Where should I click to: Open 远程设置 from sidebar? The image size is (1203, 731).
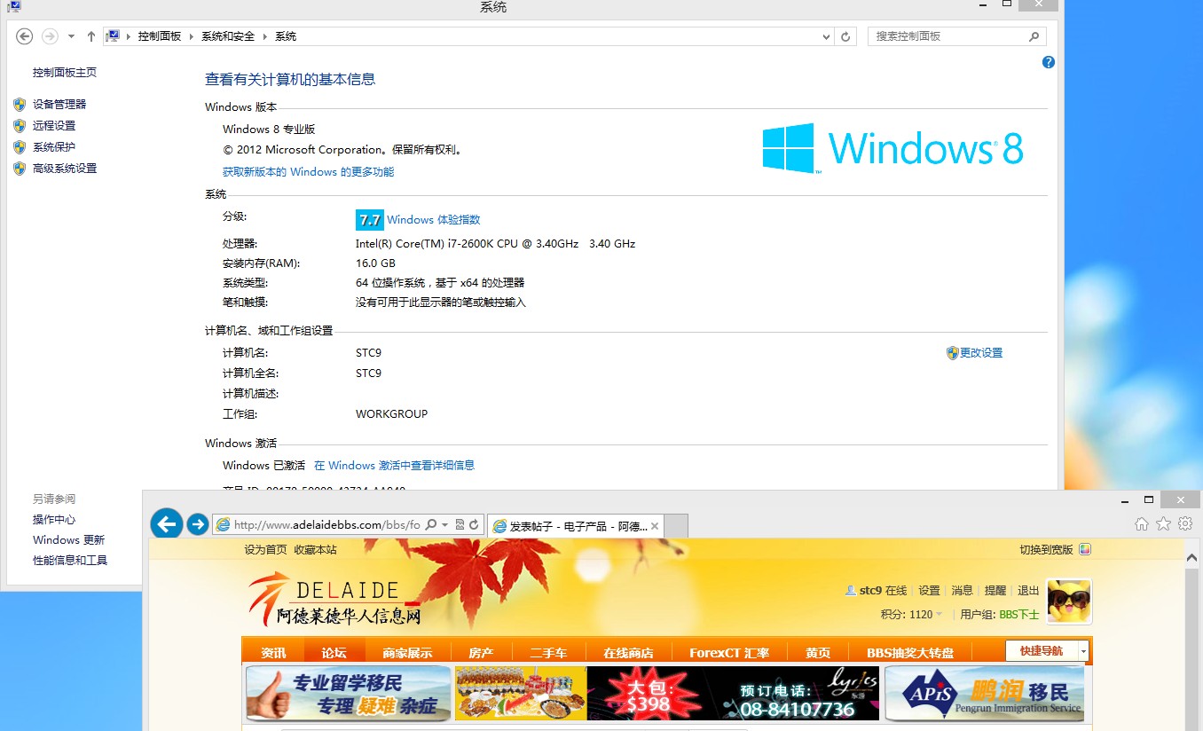[x=54, y=126]
